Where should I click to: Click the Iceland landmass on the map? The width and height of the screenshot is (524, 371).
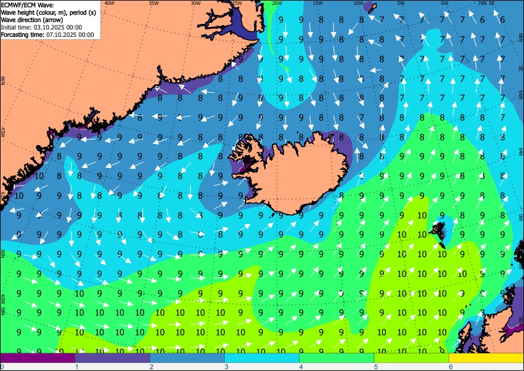(x=297, y=177)
